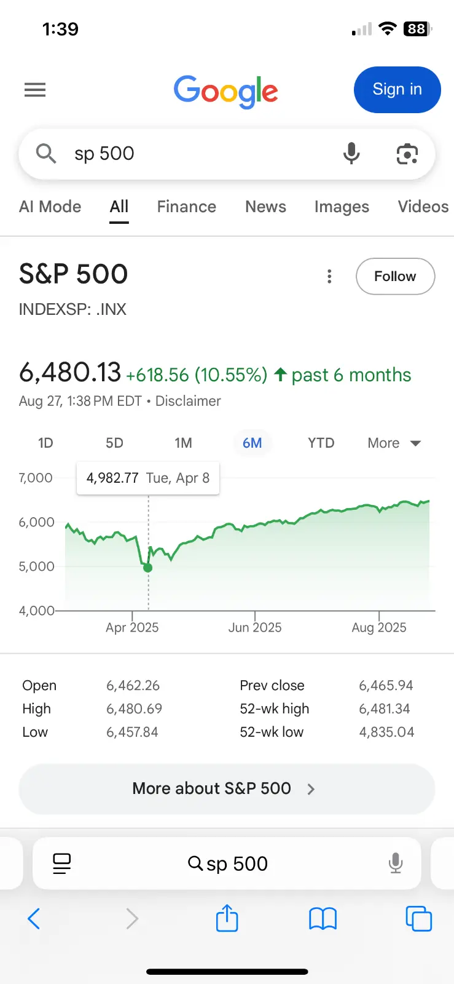This screenshot has width=454, height=984.
Task: Open the three-dot options for S&P 500
Action: [x=329, y=276]
